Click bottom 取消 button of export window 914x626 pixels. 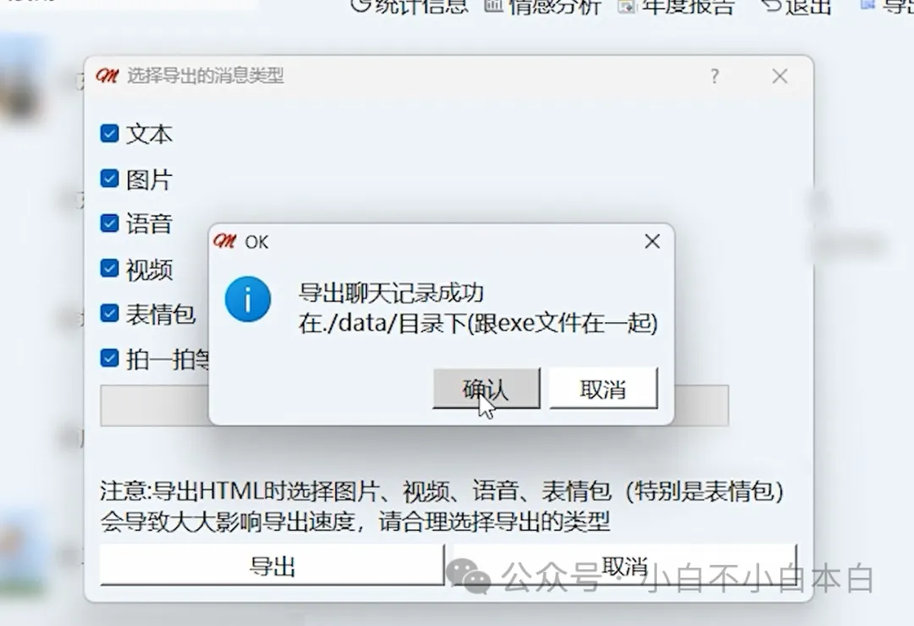click(x=625, y=565)
